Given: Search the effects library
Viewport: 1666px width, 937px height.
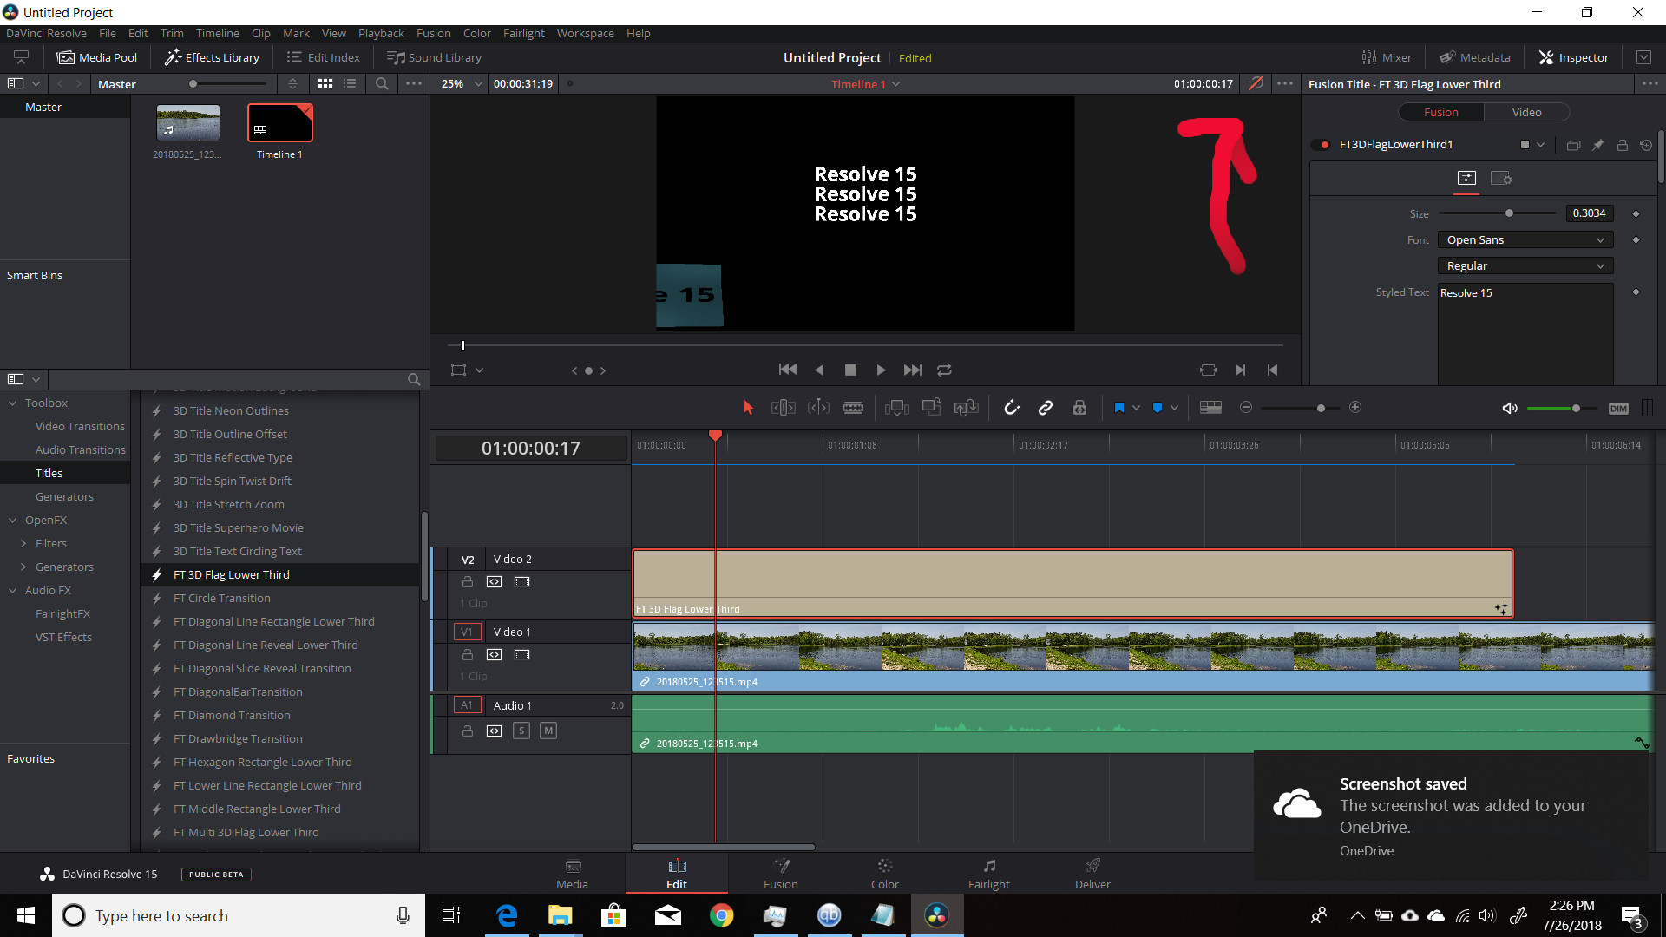Looking at the screenshot, I should (414, 379).
